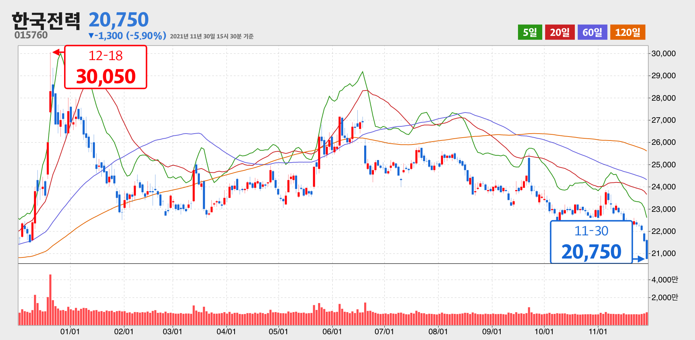Click the timestamp 2021년 11월 30일 15시 30분 기준
This screenshot has width=695, height=340.
pos(212,36)
